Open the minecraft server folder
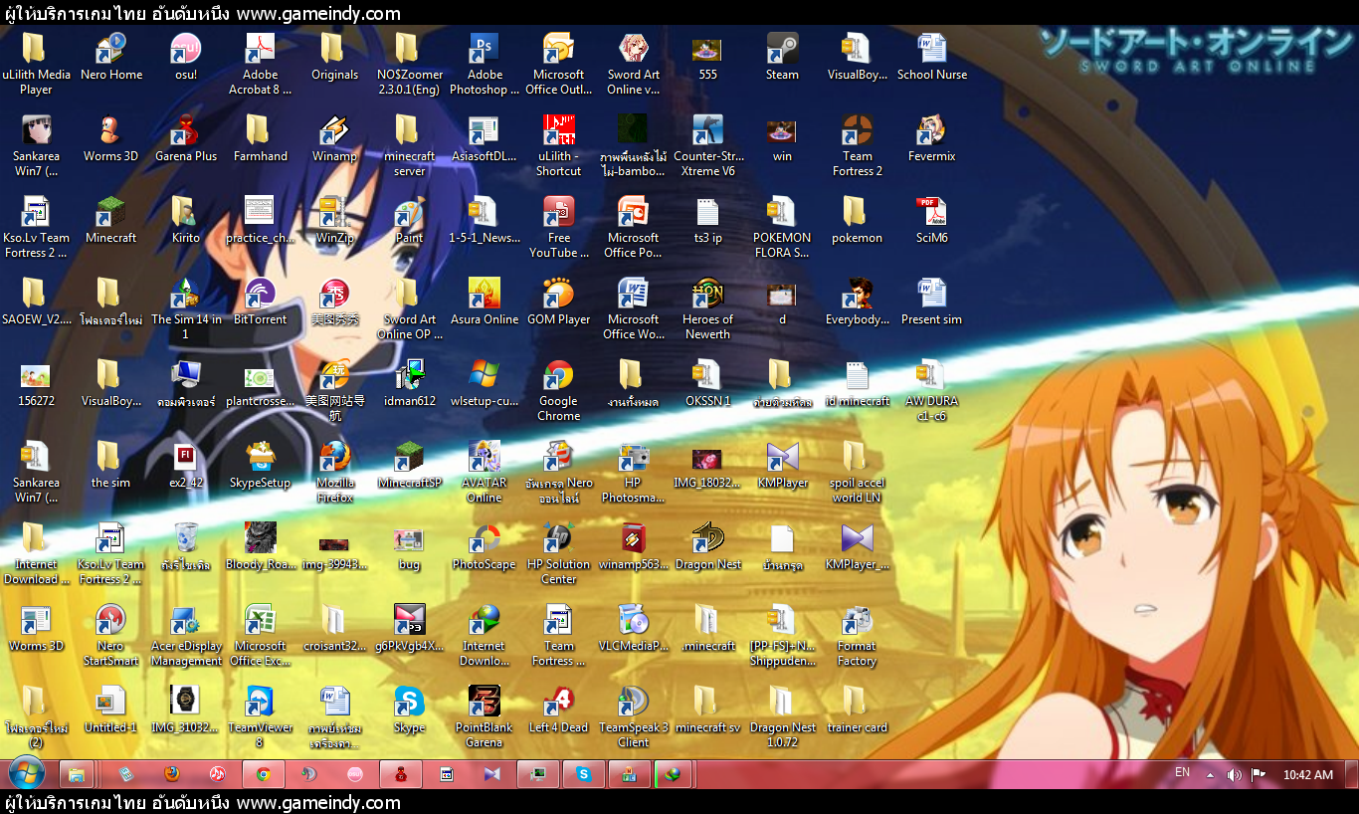 click(x=410, y=145)
